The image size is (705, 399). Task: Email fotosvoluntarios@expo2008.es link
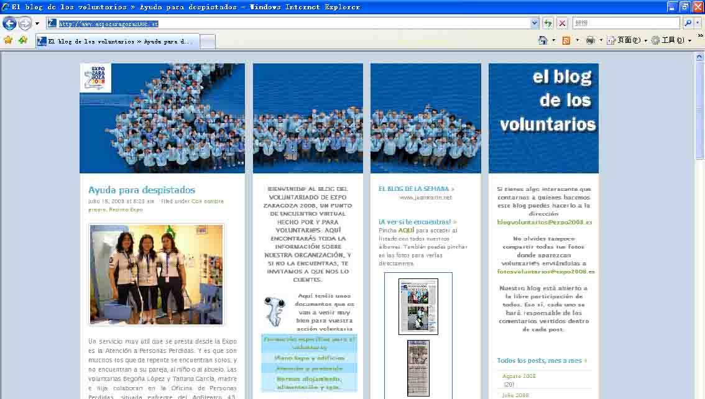[x=545, y=272]
